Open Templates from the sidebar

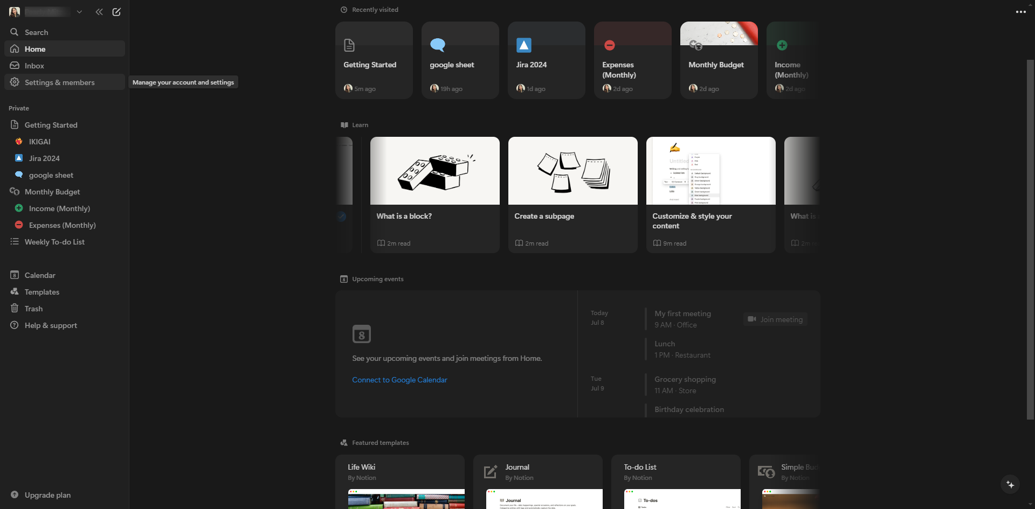(42, 292)
